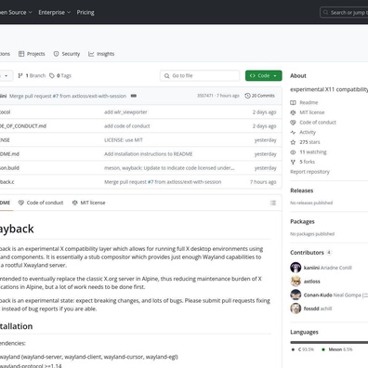Click the branch icon beside 1 Branch
The image size is (368, 368).
tap(20, 75)
